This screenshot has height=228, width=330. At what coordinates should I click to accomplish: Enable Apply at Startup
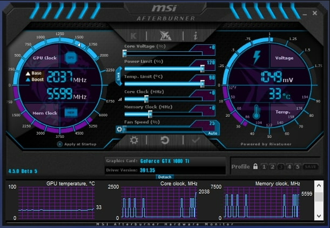(x=60, y=144)
